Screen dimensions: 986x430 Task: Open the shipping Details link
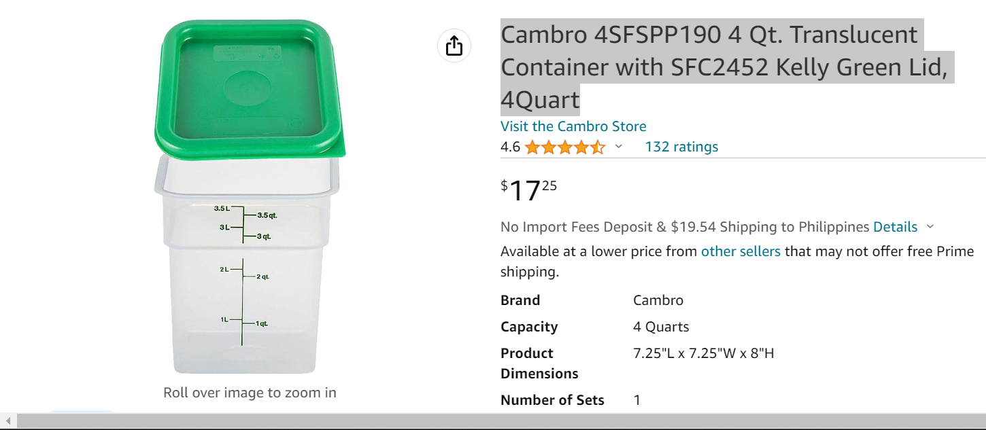[896, 227]
